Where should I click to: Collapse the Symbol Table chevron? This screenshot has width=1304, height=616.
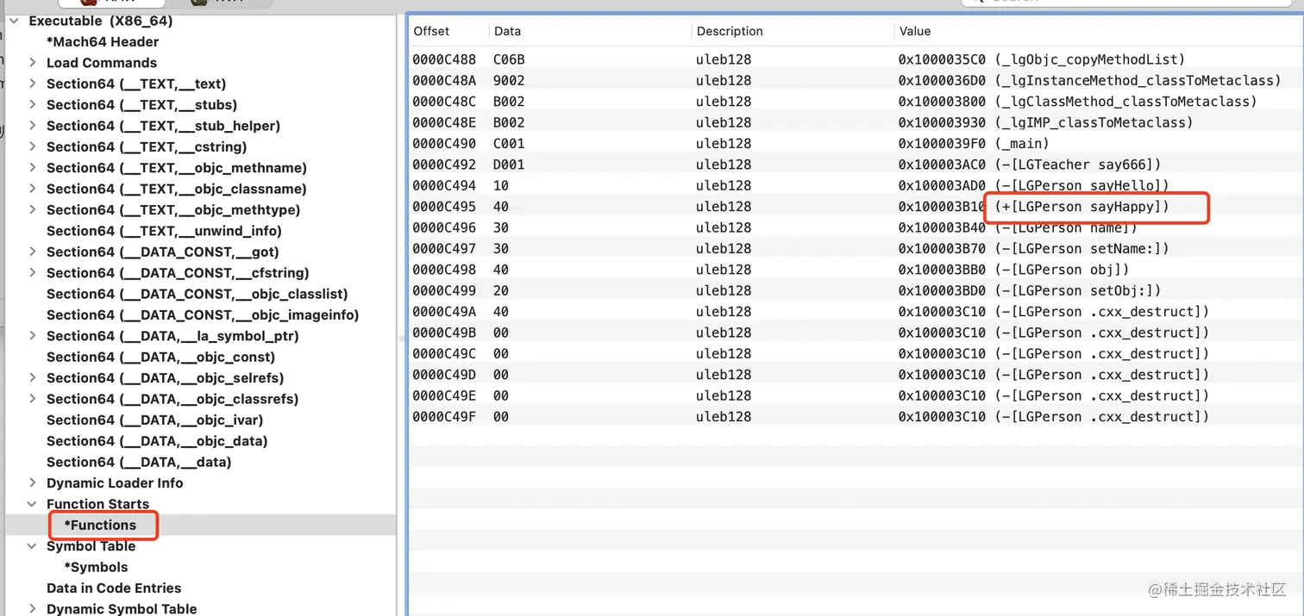click(32, 546)
